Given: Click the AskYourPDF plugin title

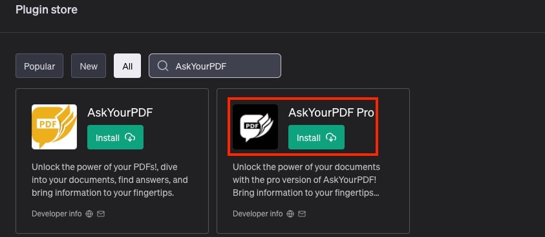Looking at the screenshot, I should [120, 113].
